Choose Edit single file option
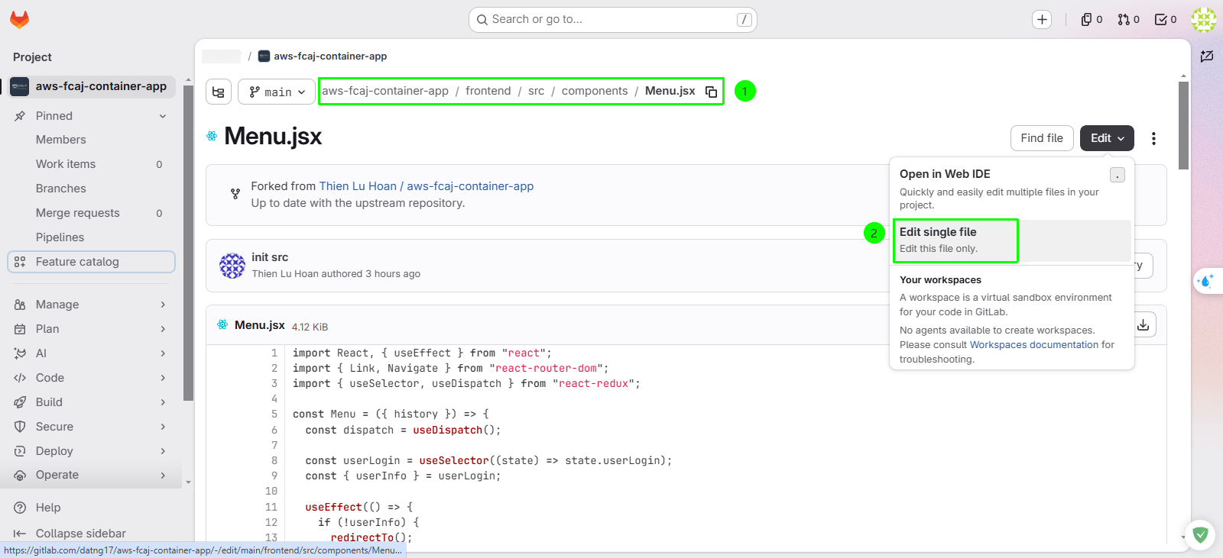Viewport: 1223px width, 558px height. pyautogui.click(x=1011, y=240)
